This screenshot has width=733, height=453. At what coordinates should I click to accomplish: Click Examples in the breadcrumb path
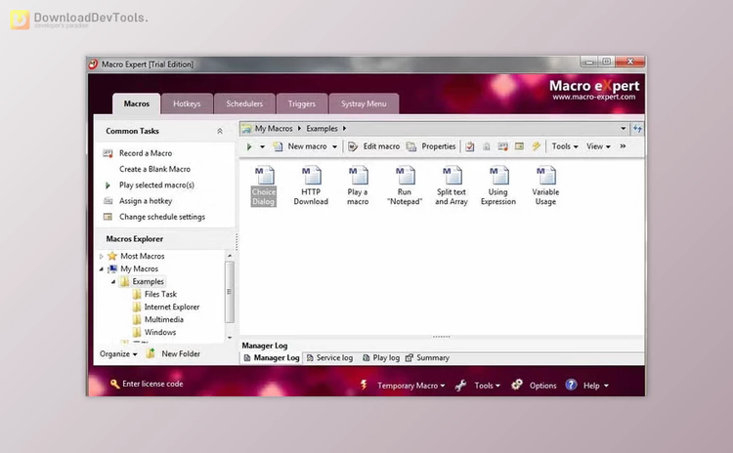(322, 129)
